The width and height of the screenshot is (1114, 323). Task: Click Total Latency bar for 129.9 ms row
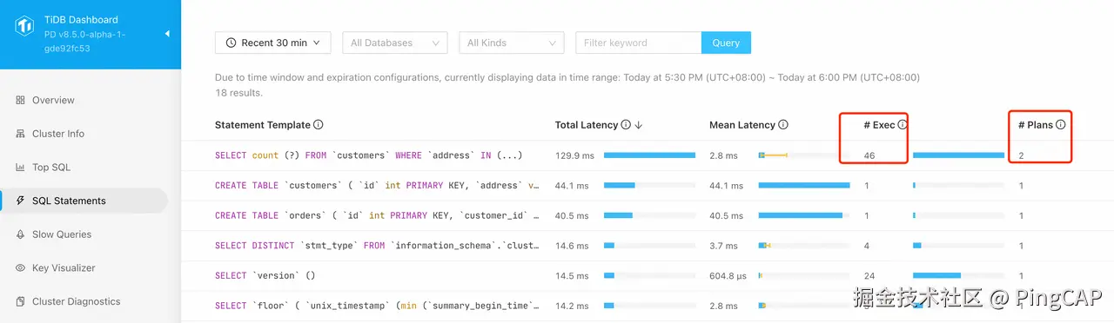click(x=649, y=155)
